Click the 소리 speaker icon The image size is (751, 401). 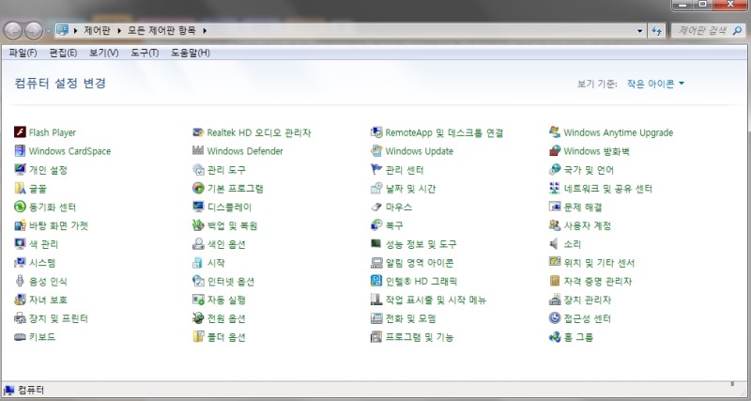pyautogui.click(x=555, y=244)
